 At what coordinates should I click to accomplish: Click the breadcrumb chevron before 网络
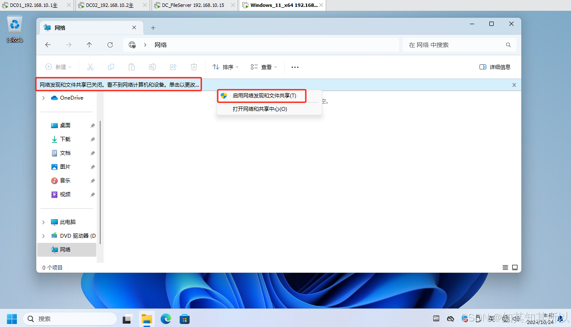(x=145, y=45)
